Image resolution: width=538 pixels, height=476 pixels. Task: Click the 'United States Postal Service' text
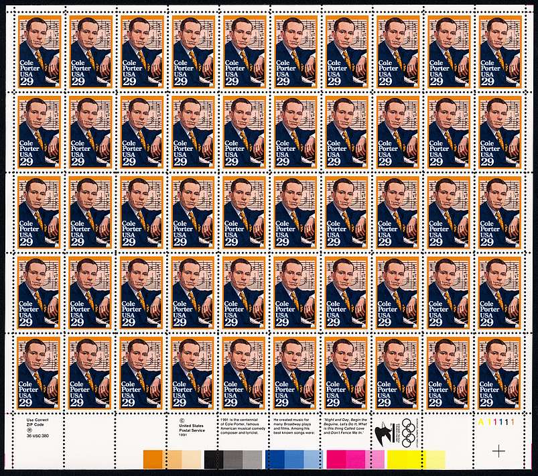click(x=192, y=428)
